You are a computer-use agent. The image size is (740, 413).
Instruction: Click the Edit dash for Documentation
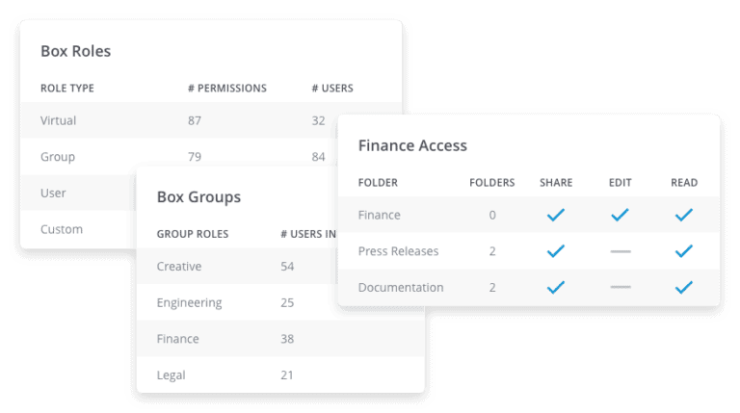(x=621, y=287)
